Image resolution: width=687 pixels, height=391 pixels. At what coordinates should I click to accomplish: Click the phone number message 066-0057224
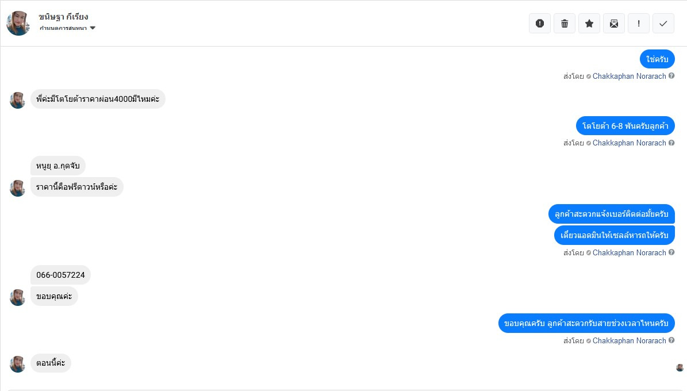click(60, 275)
